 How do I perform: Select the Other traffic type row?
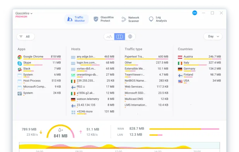pyautogui.click(x=147, y=63)
